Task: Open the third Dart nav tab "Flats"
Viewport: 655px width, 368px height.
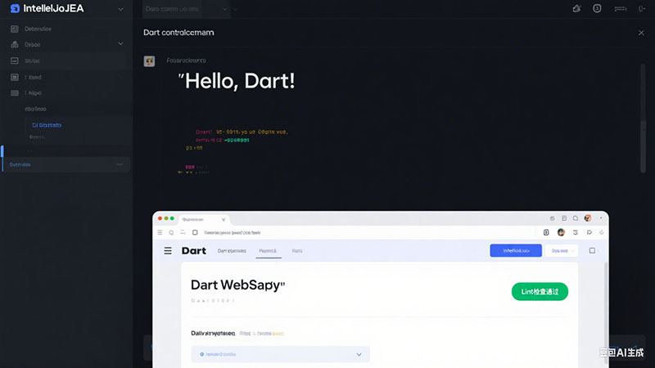Action: [x=297, y=251]
